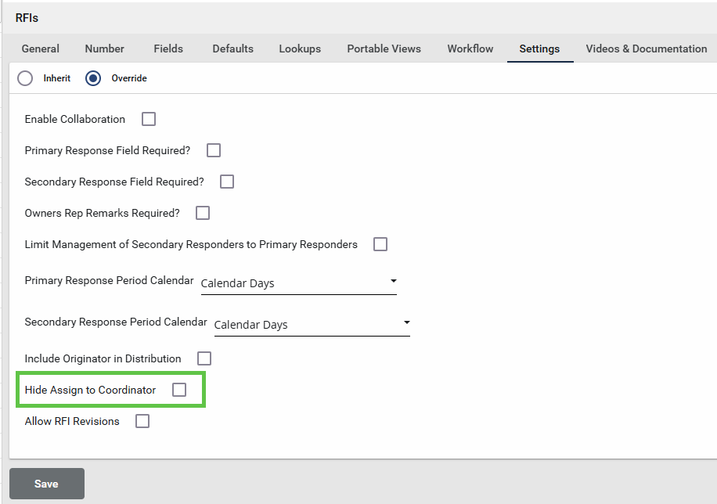Select the Portable Views tab
Screen dimensions: 717x504
click(x=384, y=49)
